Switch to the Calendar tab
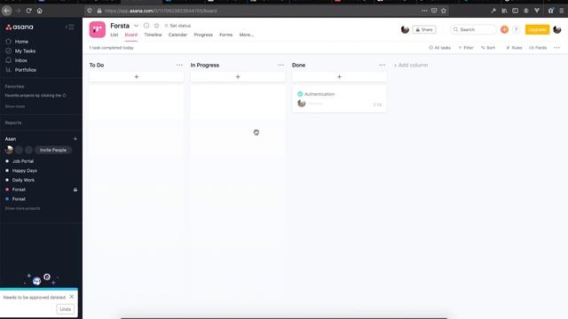 click(x=177, y=35)
